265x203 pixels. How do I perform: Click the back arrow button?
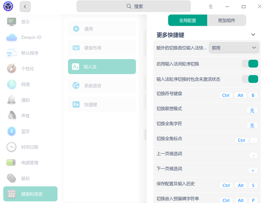click(25, 6)
